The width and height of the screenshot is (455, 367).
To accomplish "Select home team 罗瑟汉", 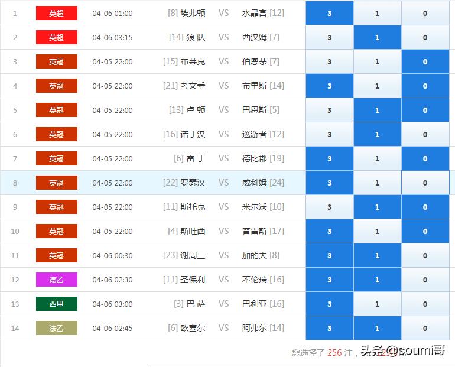I will click(x=193, y=183).
